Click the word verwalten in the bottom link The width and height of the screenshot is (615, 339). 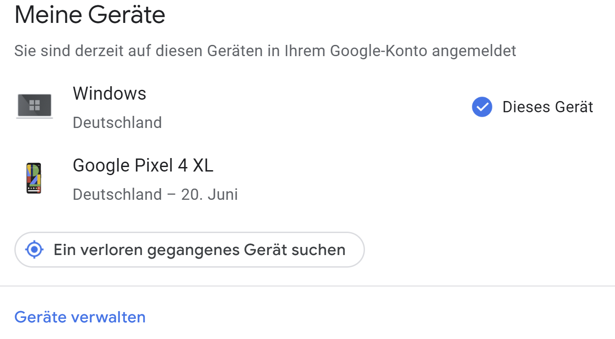tap(109, 317)
